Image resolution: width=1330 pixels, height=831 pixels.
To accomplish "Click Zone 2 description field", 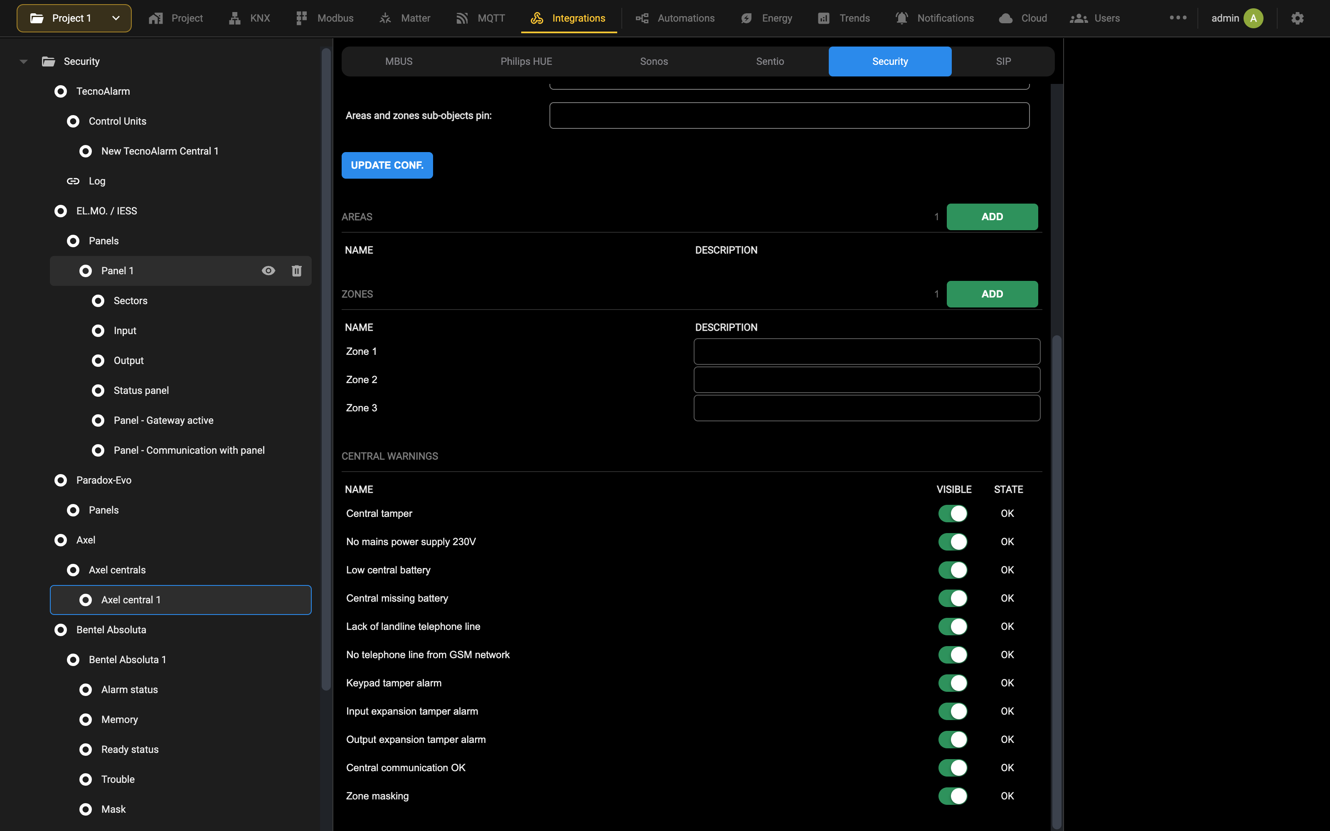I will (867, 380).
